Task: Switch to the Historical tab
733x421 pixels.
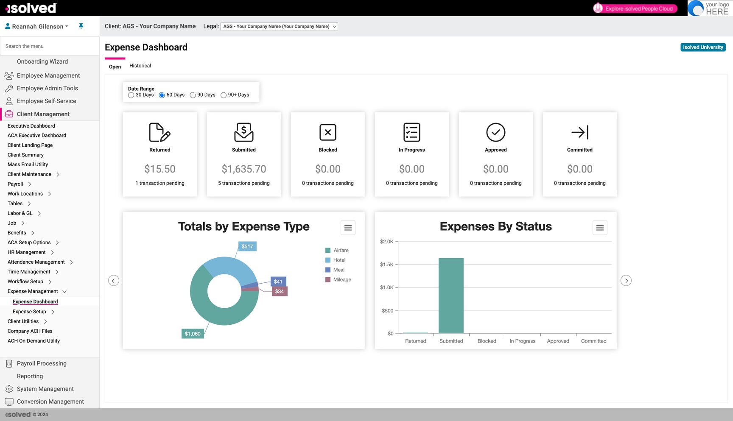Action: tap(140, 66)
